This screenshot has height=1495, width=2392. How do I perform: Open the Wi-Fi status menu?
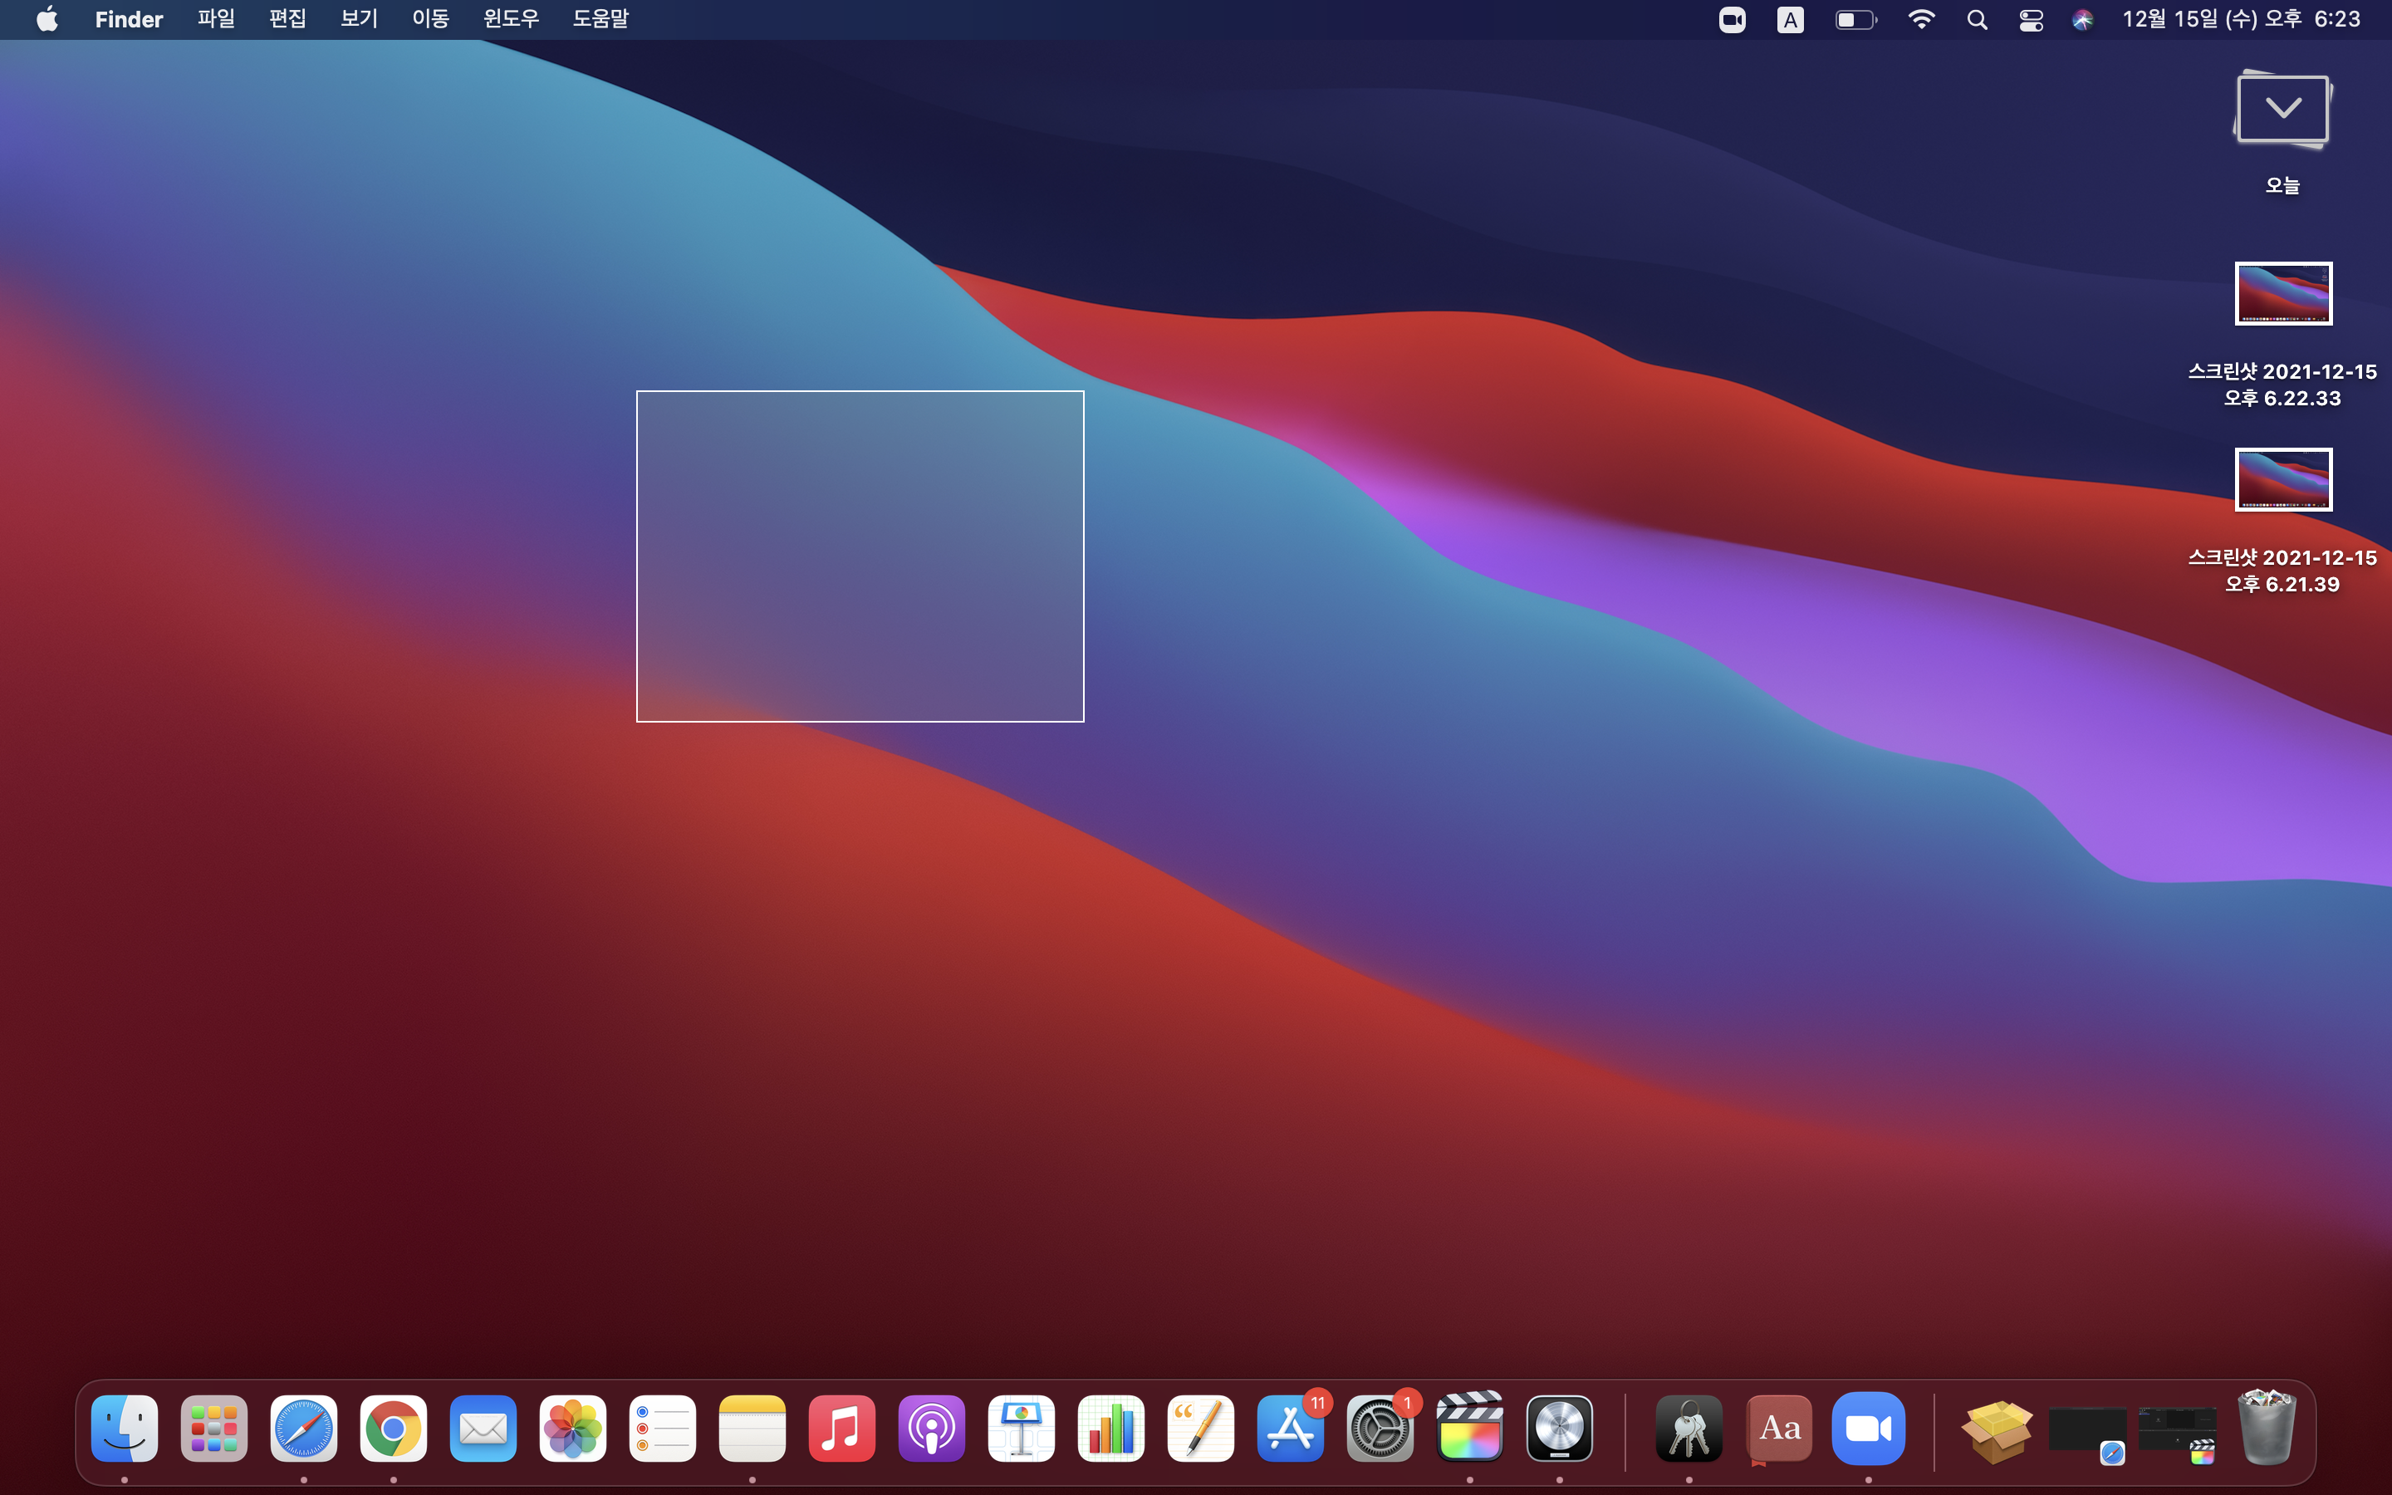tap(1920, 20)
